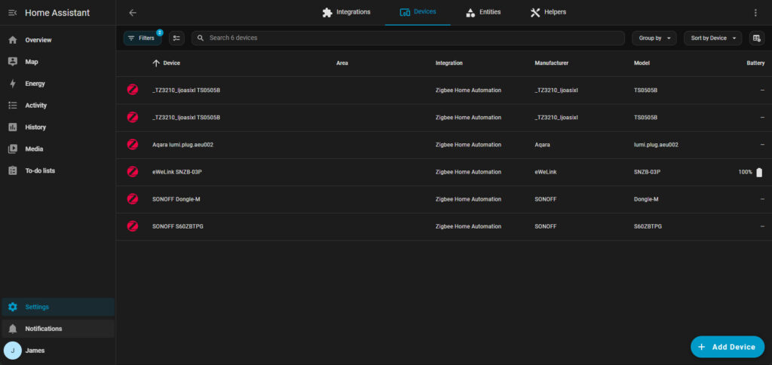
Task: Click Zigbee icon for SONOFF Dongle-M
Action: (133, 199)
